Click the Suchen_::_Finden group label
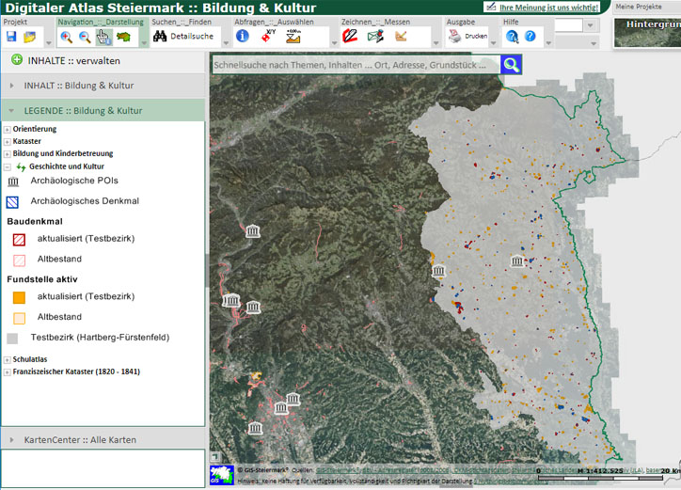Image resolution: width=681 pixels, height=490 pixels. (182, 22)
